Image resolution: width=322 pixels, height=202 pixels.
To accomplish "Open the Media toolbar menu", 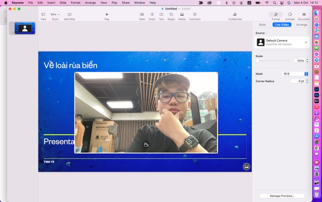I will coord(182,16).
